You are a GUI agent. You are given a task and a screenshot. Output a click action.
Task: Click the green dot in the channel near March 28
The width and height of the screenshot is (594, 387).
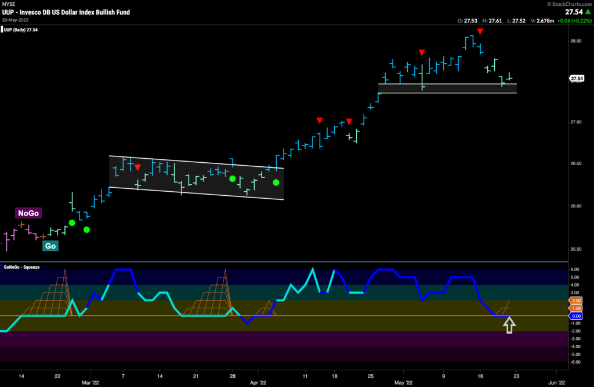click(233, 178)
